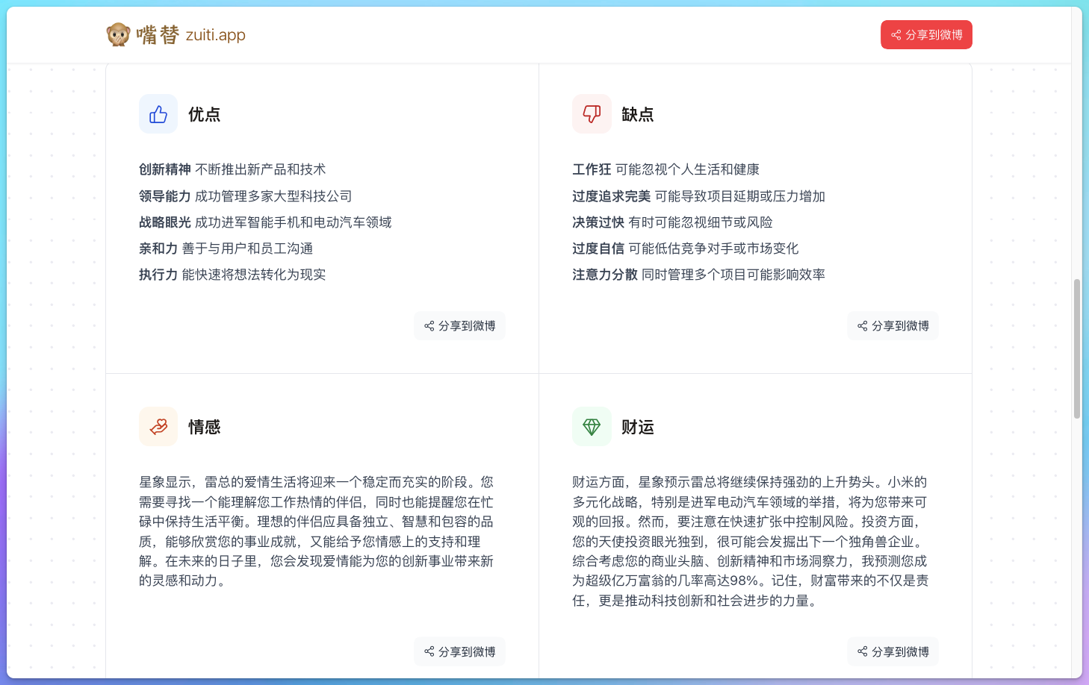Select the 优点 card heading
Screen dimensions: 1089x685
click(205, 113)
